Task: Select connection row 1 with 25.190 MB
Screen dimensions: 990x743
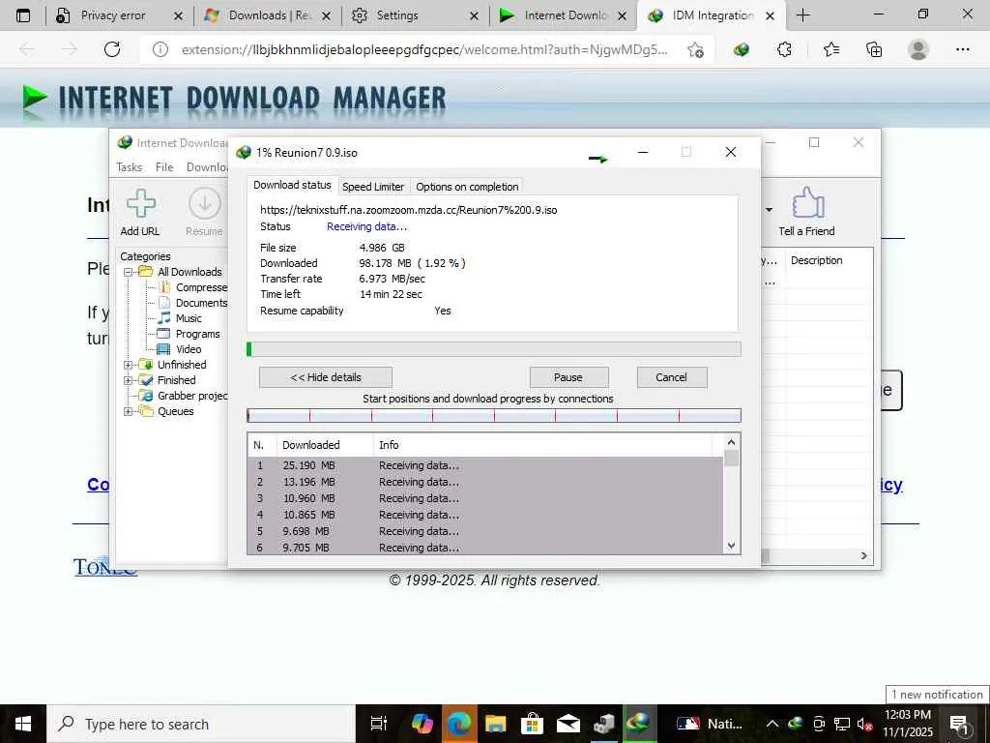Action: coord(485,465)
